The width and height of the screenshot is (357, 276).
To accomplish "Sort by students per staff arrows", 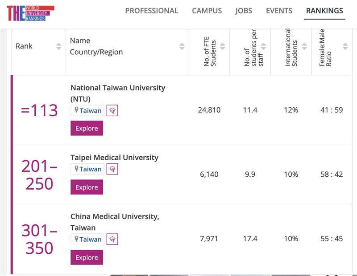I will coord(263,46).
